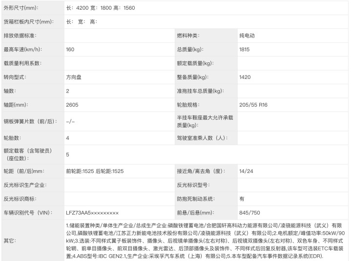Select the fuel type value 纯电动

247,36
